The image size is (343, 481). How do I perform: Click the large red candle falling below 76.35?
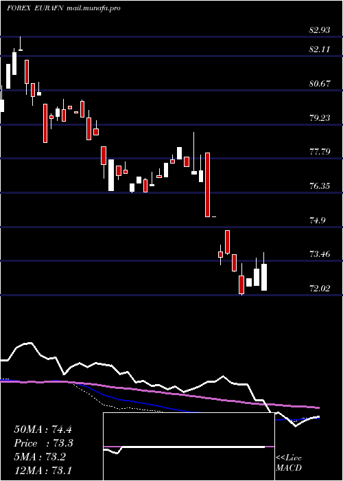[x=208, y=185]
